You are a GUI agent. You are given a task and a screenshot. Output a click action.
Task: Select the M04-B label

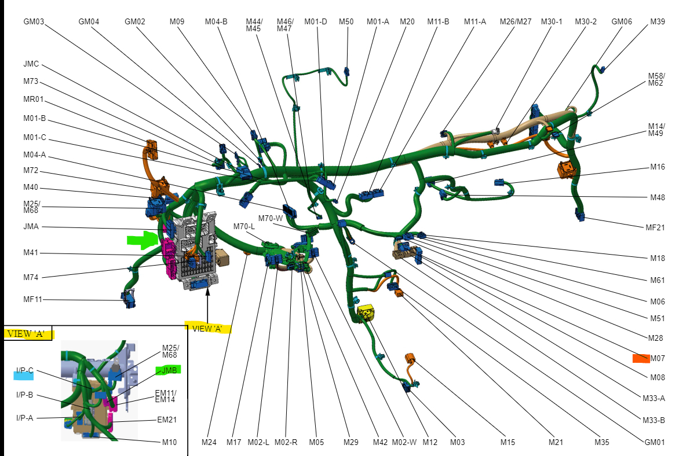[x=216, y=21]
